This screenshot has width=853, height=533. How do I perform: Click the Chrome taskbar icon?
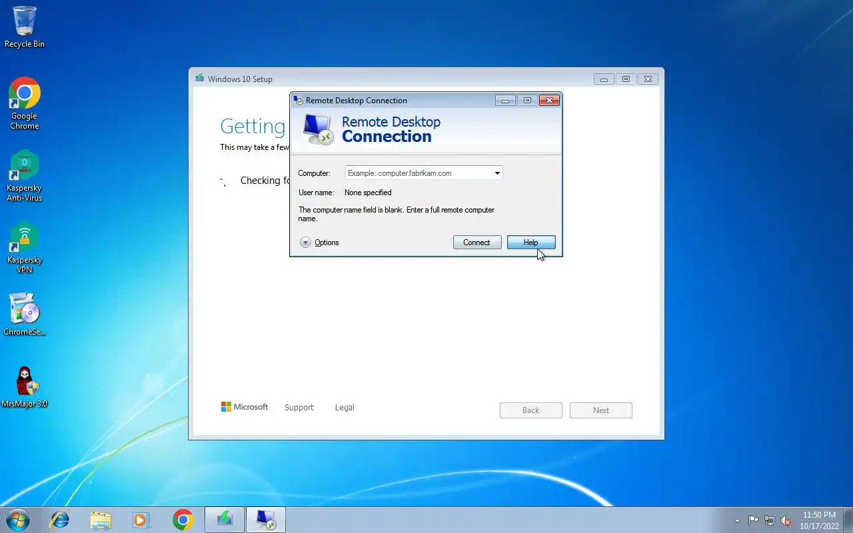point(183,520)
